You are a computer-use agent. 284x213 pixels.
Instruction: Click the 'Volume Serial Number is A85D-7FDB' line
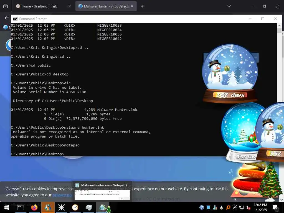[49, 92]
